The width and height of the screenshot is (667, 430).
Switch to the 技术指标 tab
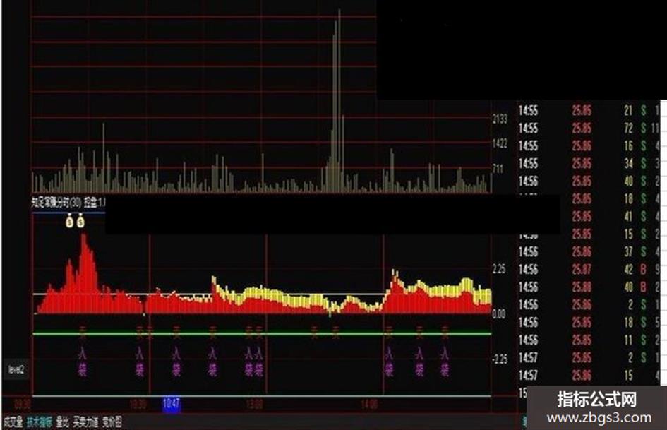40,422
